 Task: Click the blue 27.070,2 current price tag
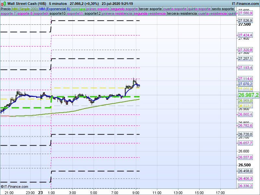(x=245, y=84)
